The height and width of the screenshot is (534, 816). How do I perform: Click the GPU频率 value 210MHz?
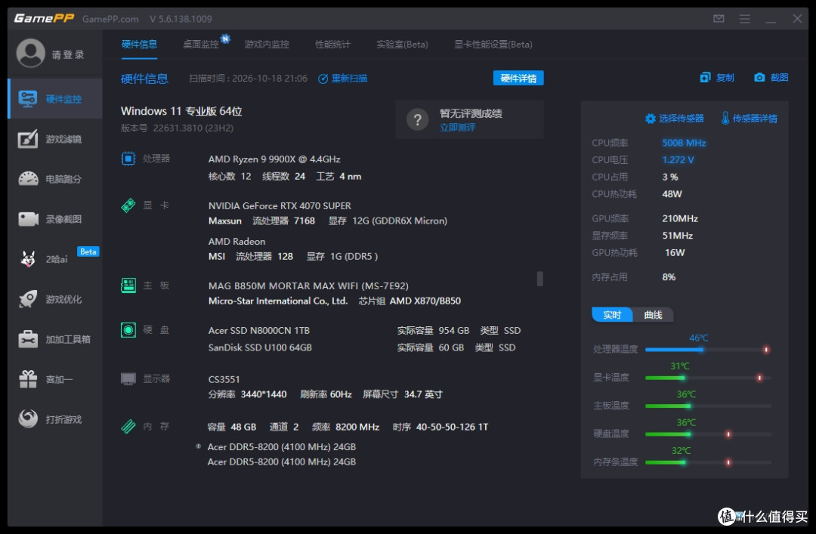click(680, 218)
